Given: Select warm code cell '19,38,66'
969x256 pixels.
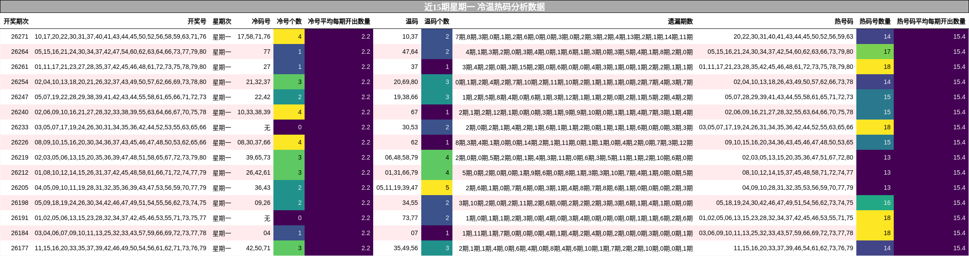Looking at the screenshot, I should (406, 97).
